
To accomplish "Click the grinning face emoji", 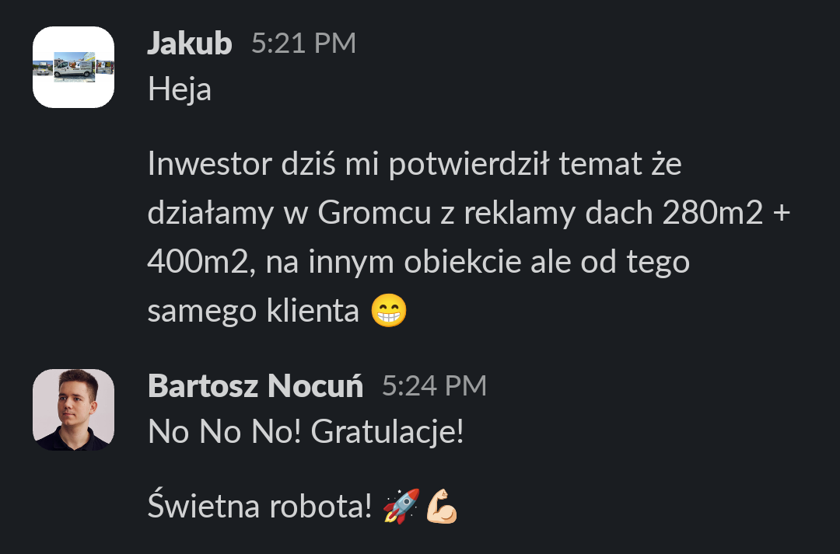I will (389, 310).
